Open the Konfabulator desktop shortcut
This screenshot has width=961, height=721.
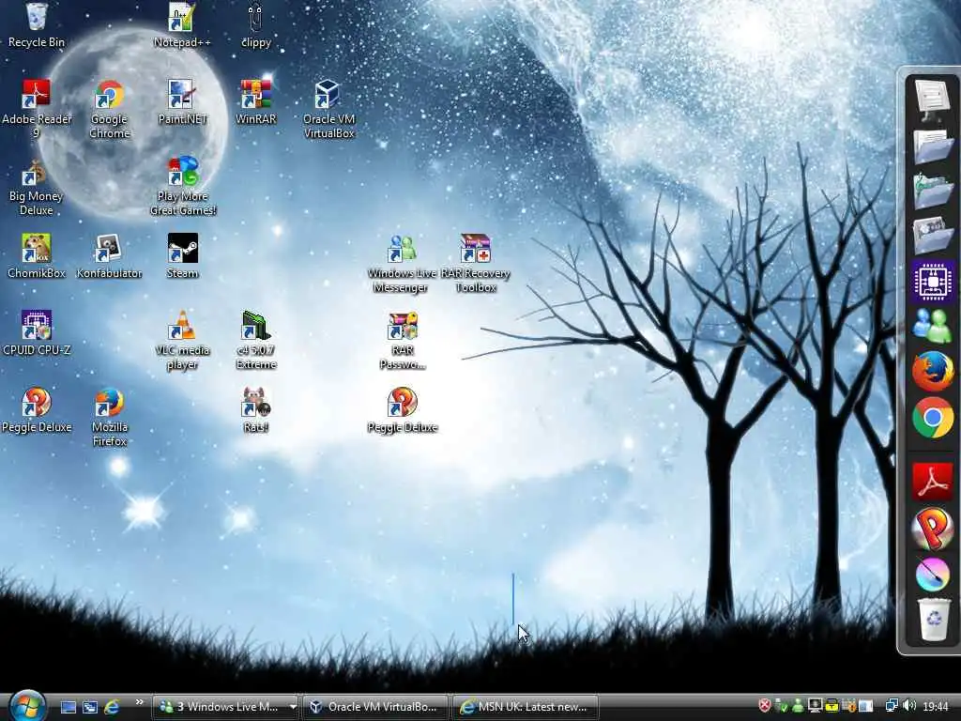(109, 255)
